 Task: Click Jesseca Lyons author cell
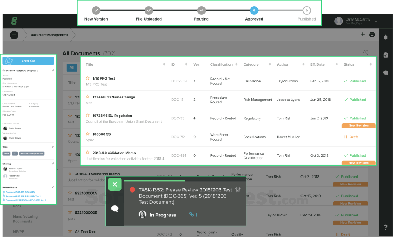tap(288, 100)
